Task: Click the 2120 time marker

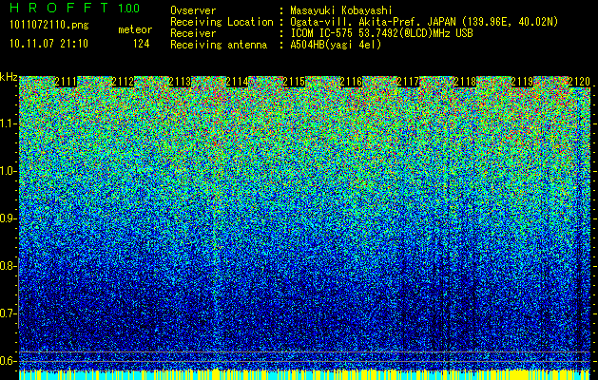Action: pyautogui.click(x=579, y=82)
